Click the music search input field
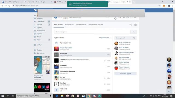The image size is (175, 98). pos(92,32)
